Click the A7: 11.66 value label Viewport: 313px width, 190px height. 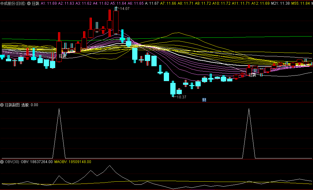pyautogui.click(x=168, y=3)
